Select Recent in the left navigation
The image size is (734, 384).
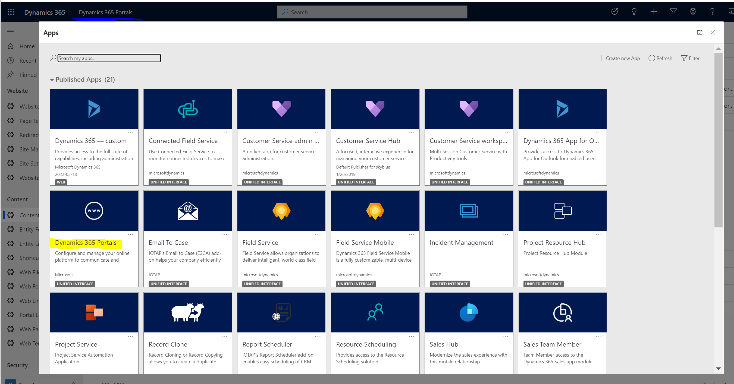(x=28, y=61)
